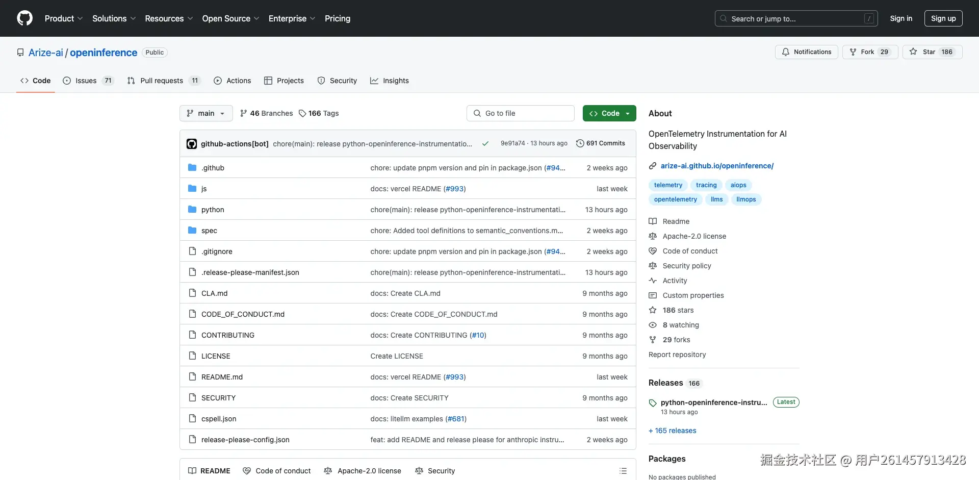
Task: Open the 46 Branches link
Action: tap(266, 113)
